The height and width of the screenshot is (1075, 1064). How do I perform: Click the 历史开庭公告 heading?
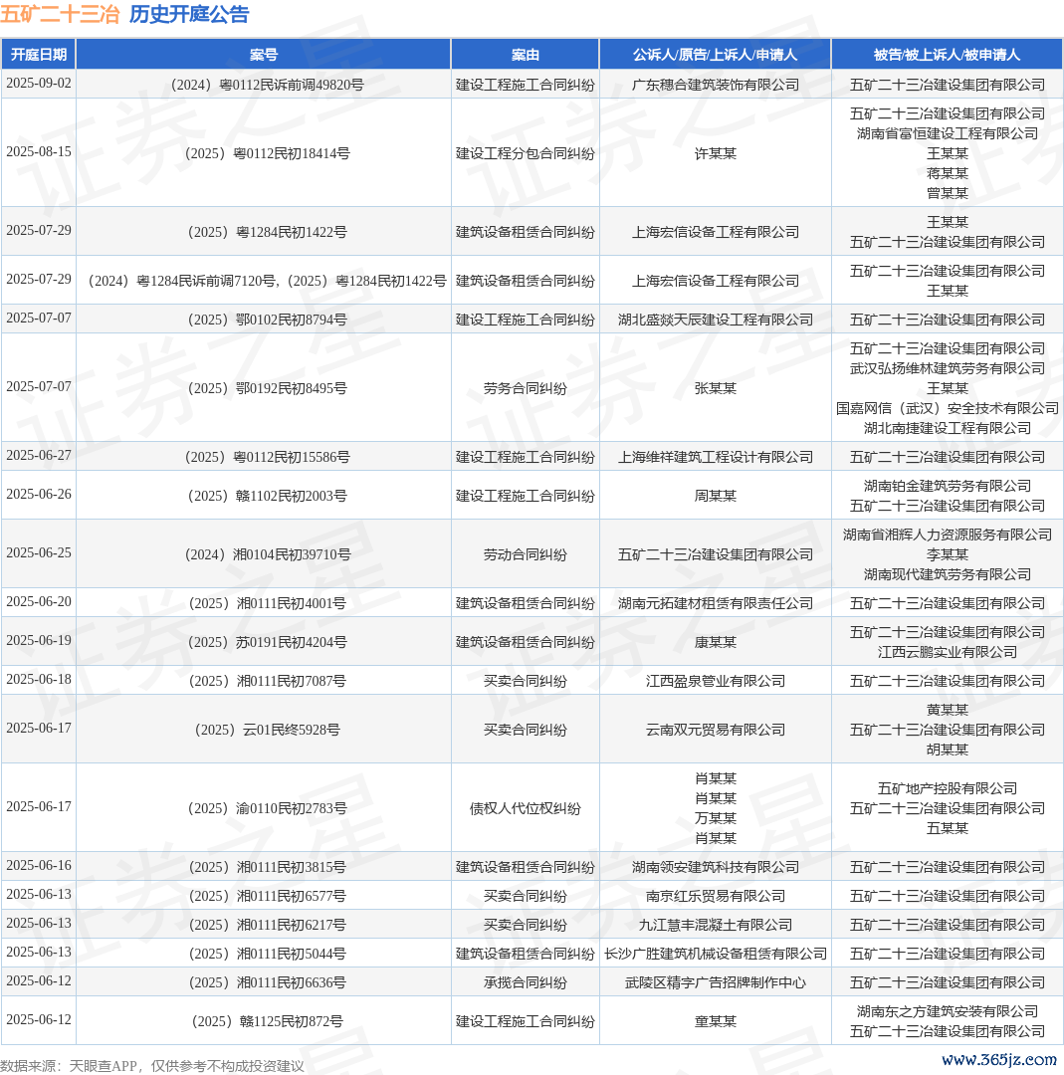189,14
